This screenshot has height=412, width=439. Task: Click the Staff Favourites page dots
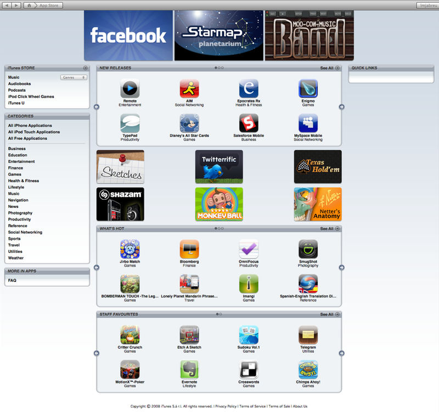pos(219,314)
